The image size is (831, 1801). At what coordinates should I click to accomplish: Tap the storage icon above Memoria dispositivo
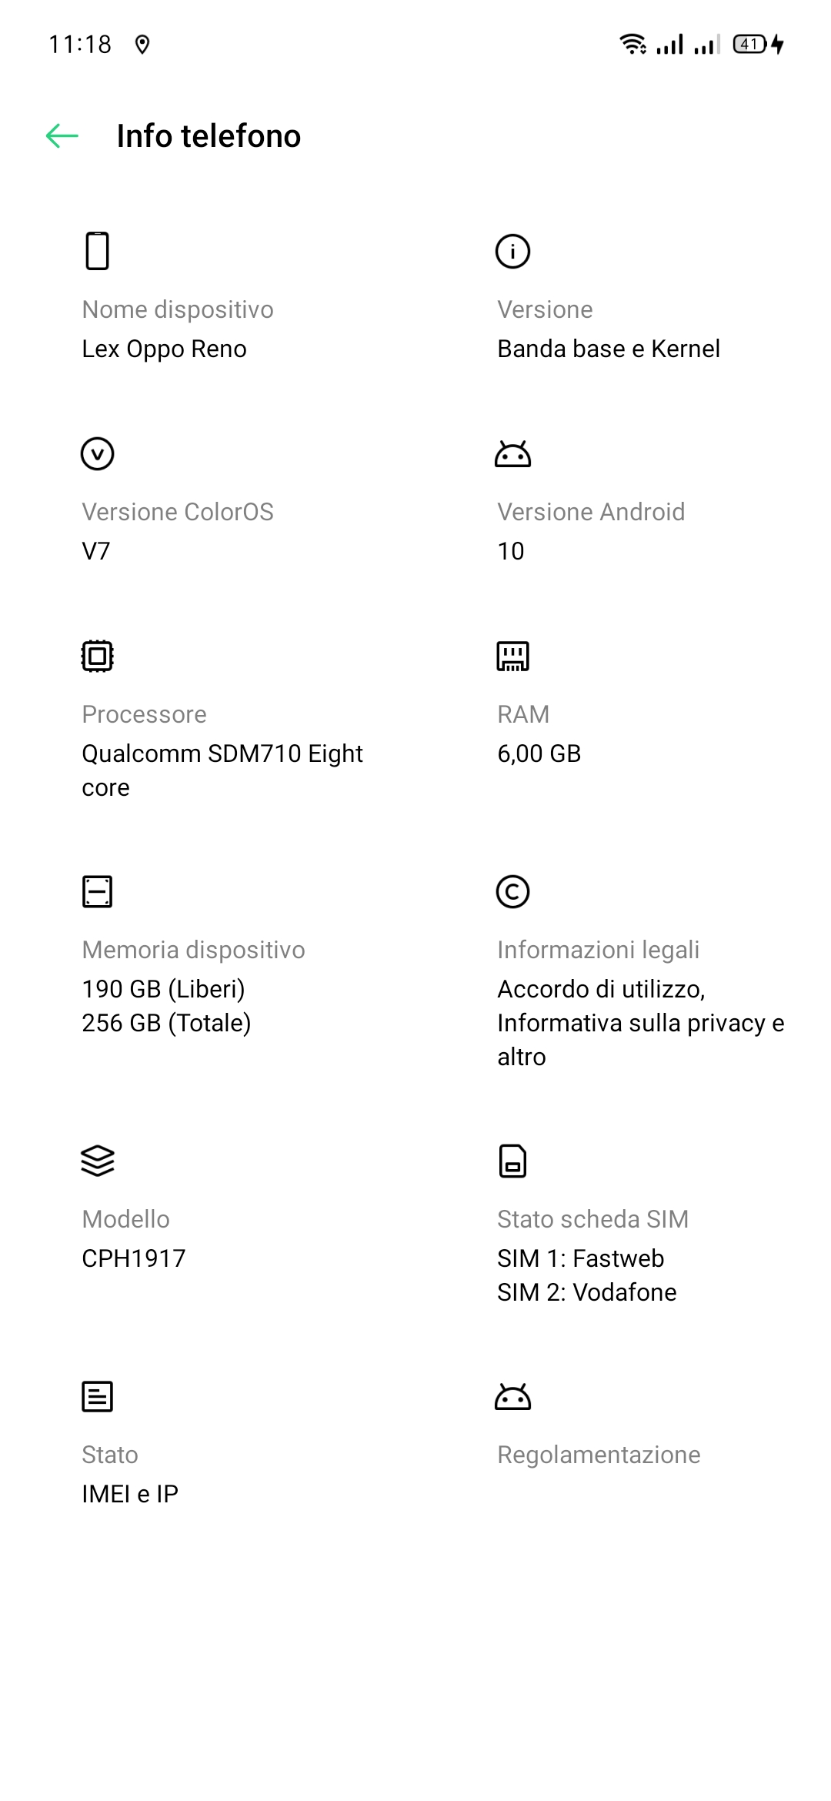click(x=97, y=891)
